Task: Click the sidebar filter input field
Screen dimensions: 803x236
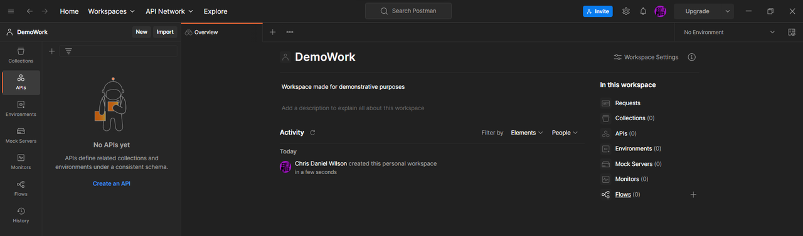Action: pos(119,51)
